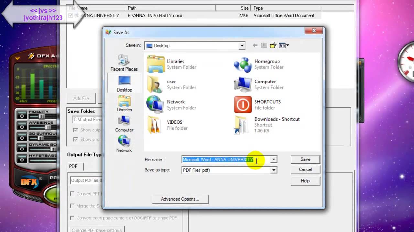The height and width of the screenshot is (232, 414).
Task: Select the SHORTCUTS file folder
Action: [258, 104]
